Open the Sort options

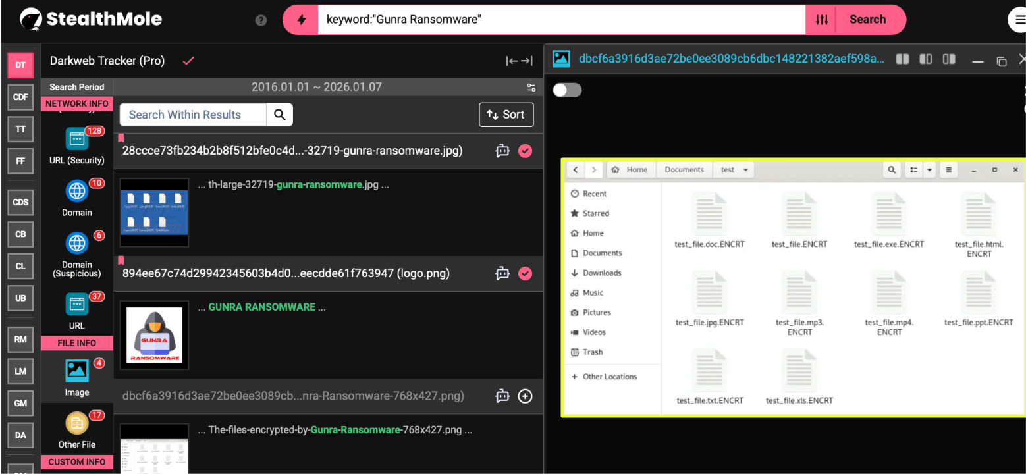[506, 115]
